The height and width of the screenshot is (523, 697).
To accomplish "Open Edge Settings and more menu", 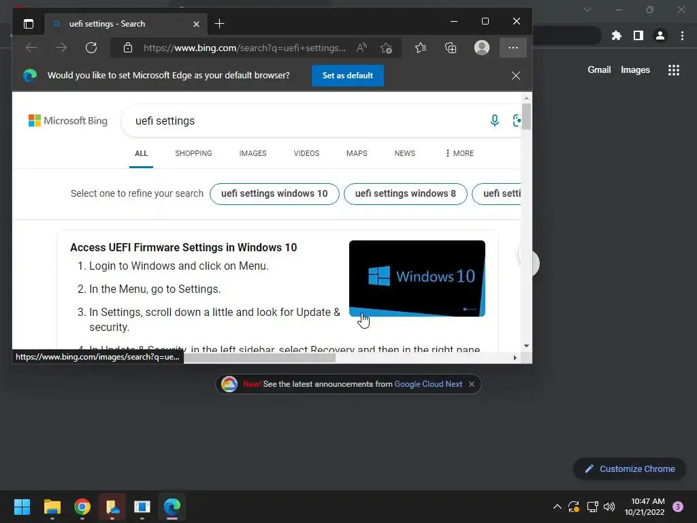I will [513, 48].
